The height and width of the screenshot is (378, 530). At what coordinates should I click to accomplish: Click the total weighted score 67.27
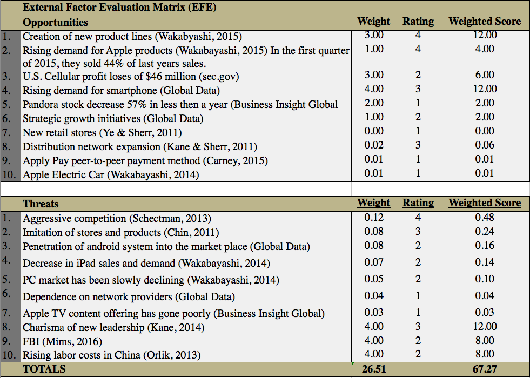pos(485,369)
